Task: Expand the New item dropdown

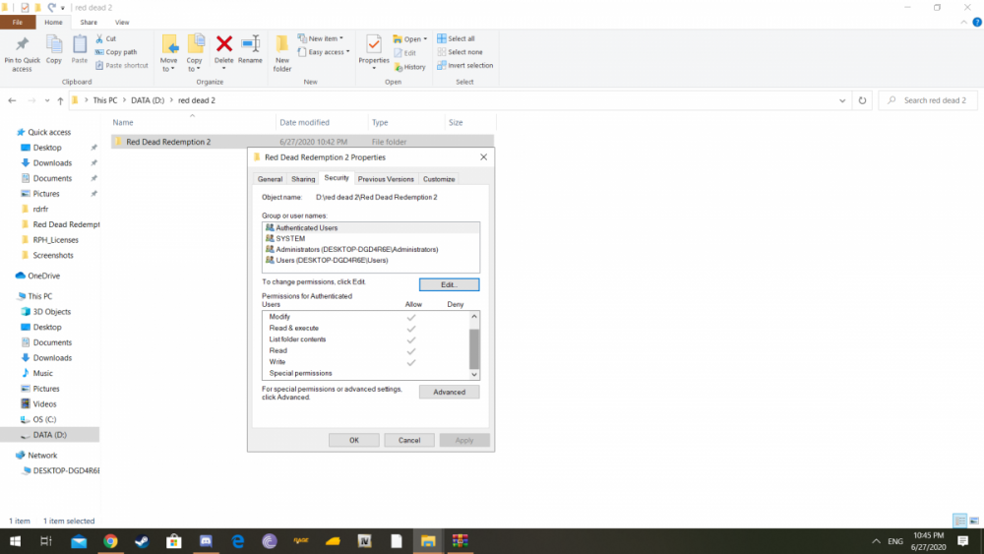Action: [325, 38]
